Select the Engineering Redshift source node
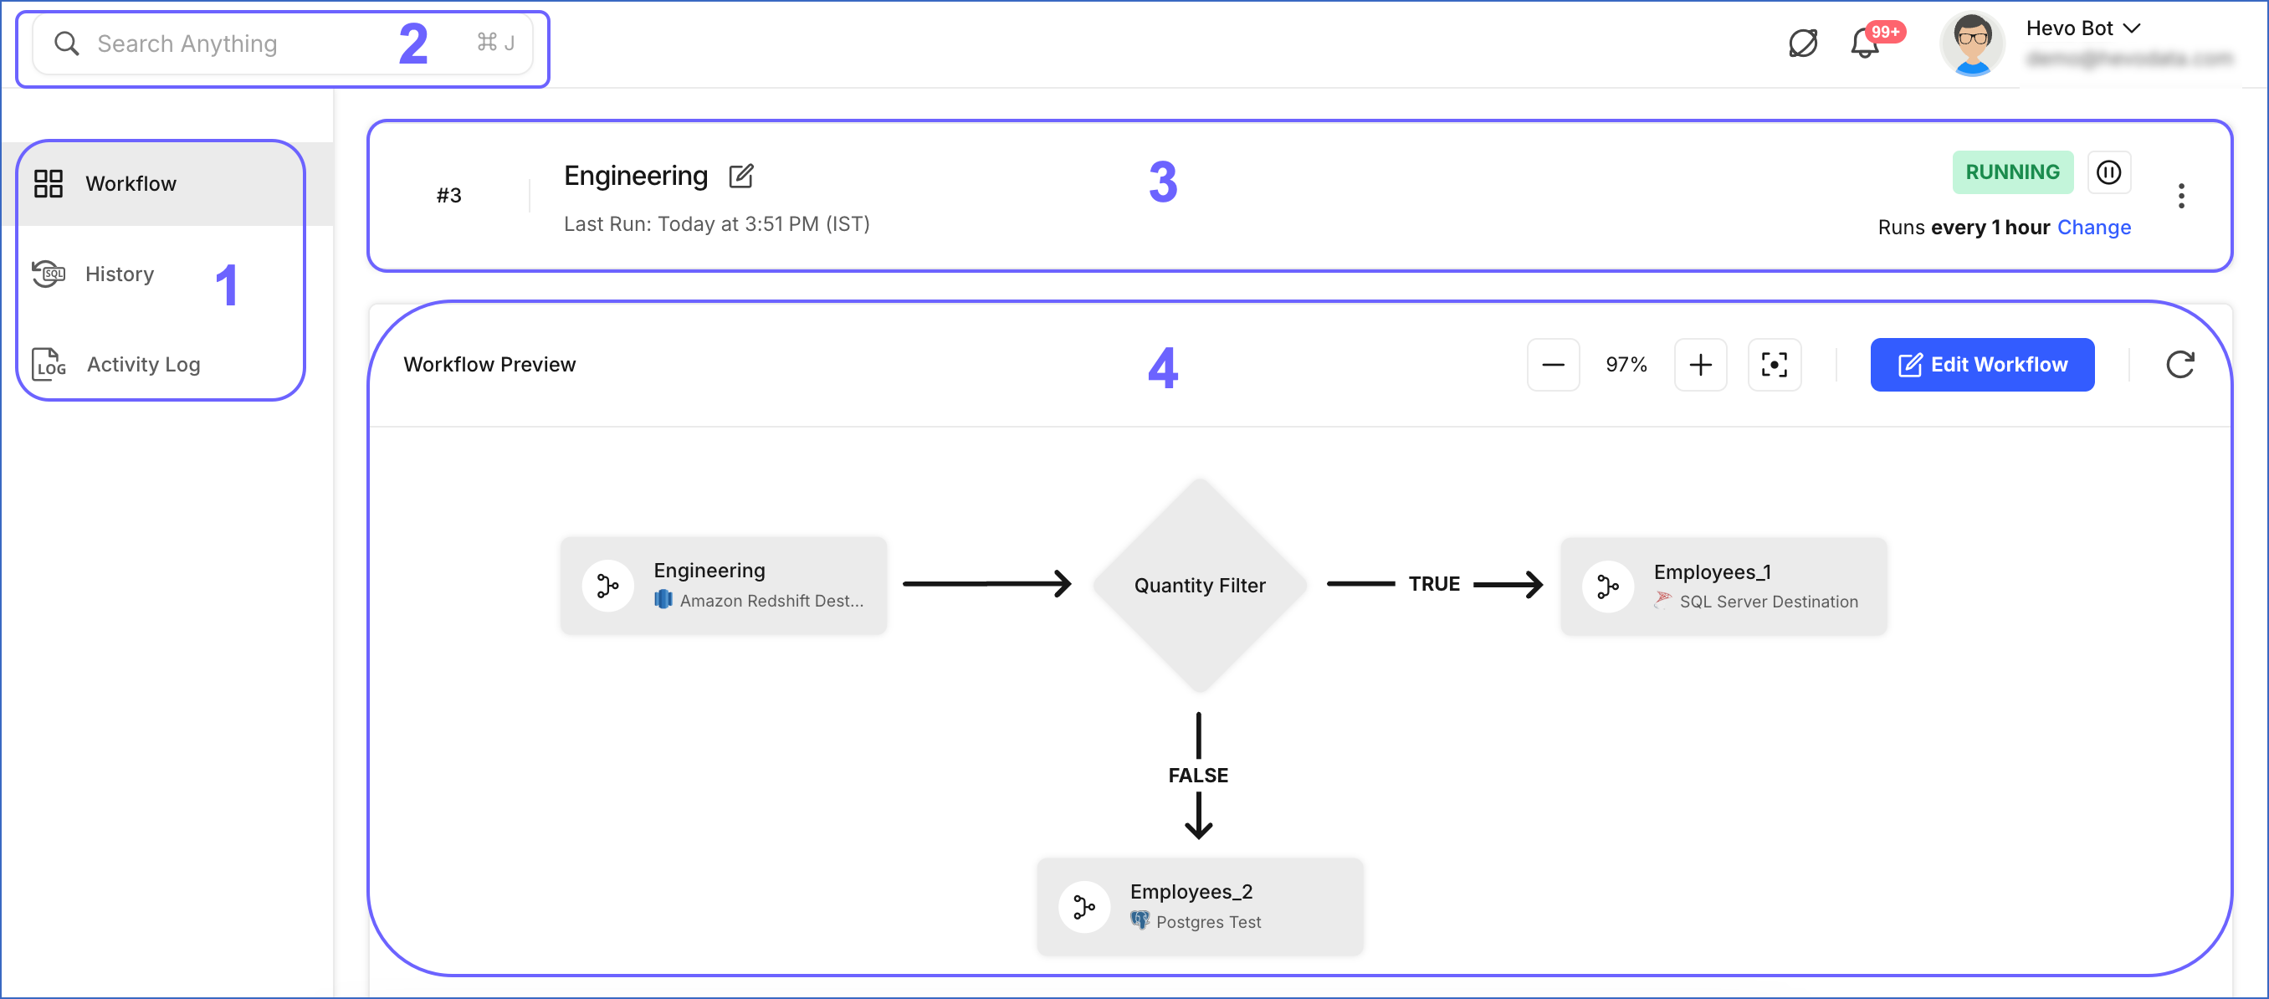 [724, 585]
